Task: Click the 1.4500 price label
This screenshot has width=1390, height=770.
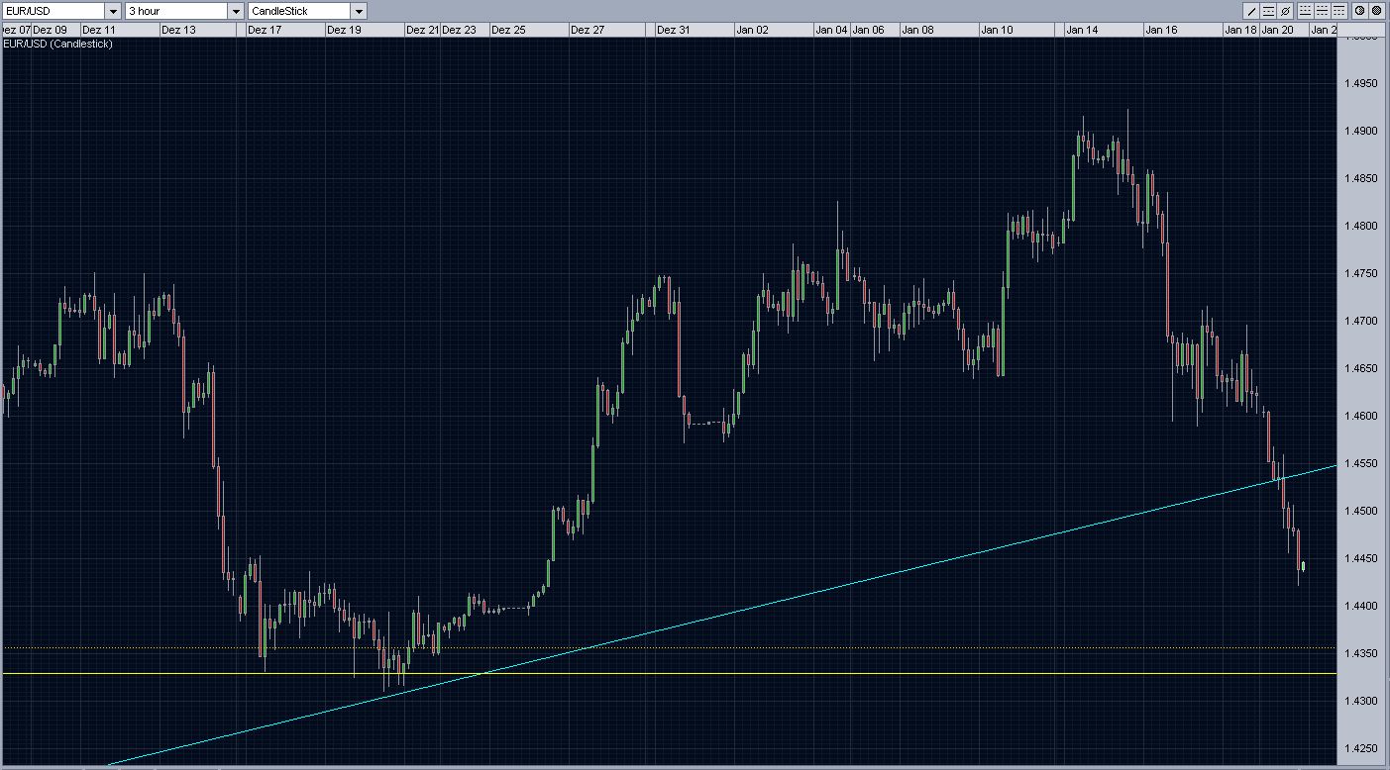Action: (1362, 511)
